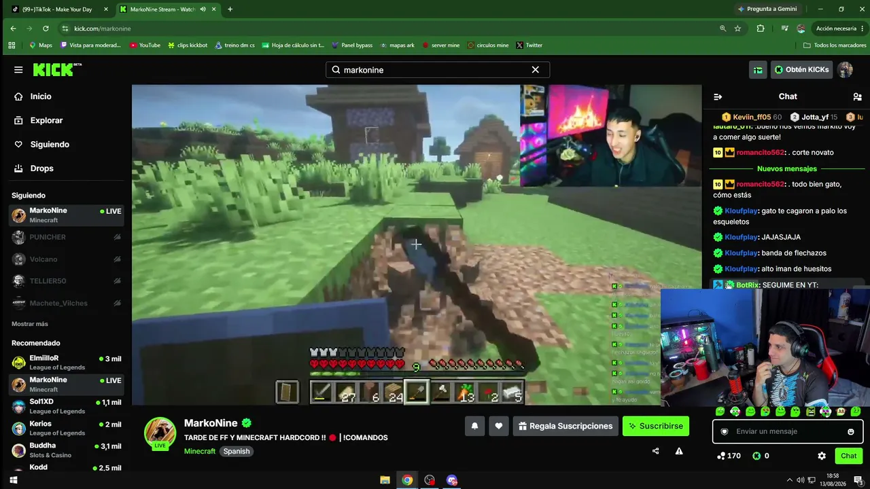Open Sol1XD recommended channel
This screenshot has width=870, height=489.
click(x=66, y=406)
